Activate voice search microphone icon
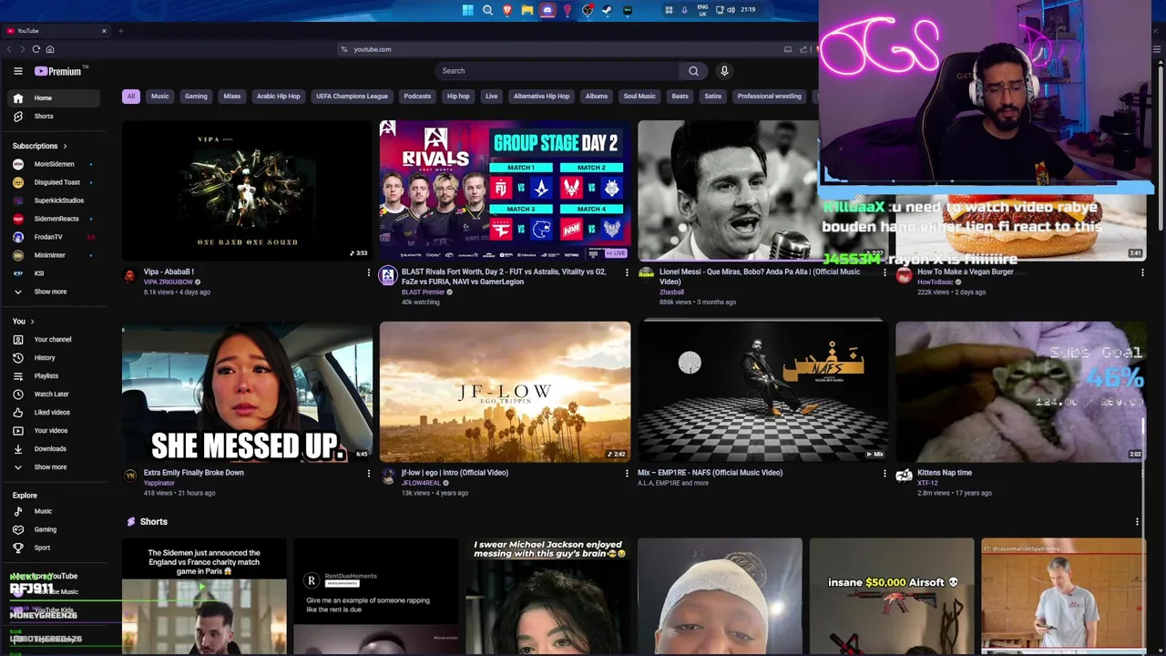Image resolution: width=1166 pixels, height=656 pixels. point(724,71)
